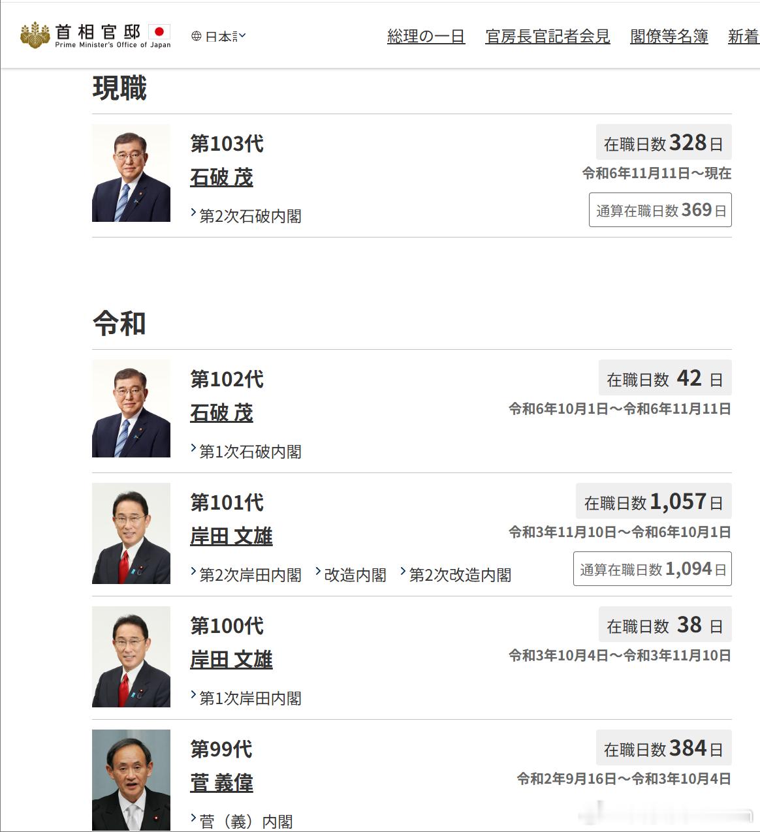
Task: Open 岸田 文雄 link for 第101代
Action: coord(231,536)
